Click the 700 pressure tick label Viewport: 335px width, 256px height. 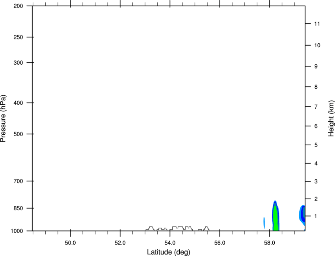click(x=19, y=181)
